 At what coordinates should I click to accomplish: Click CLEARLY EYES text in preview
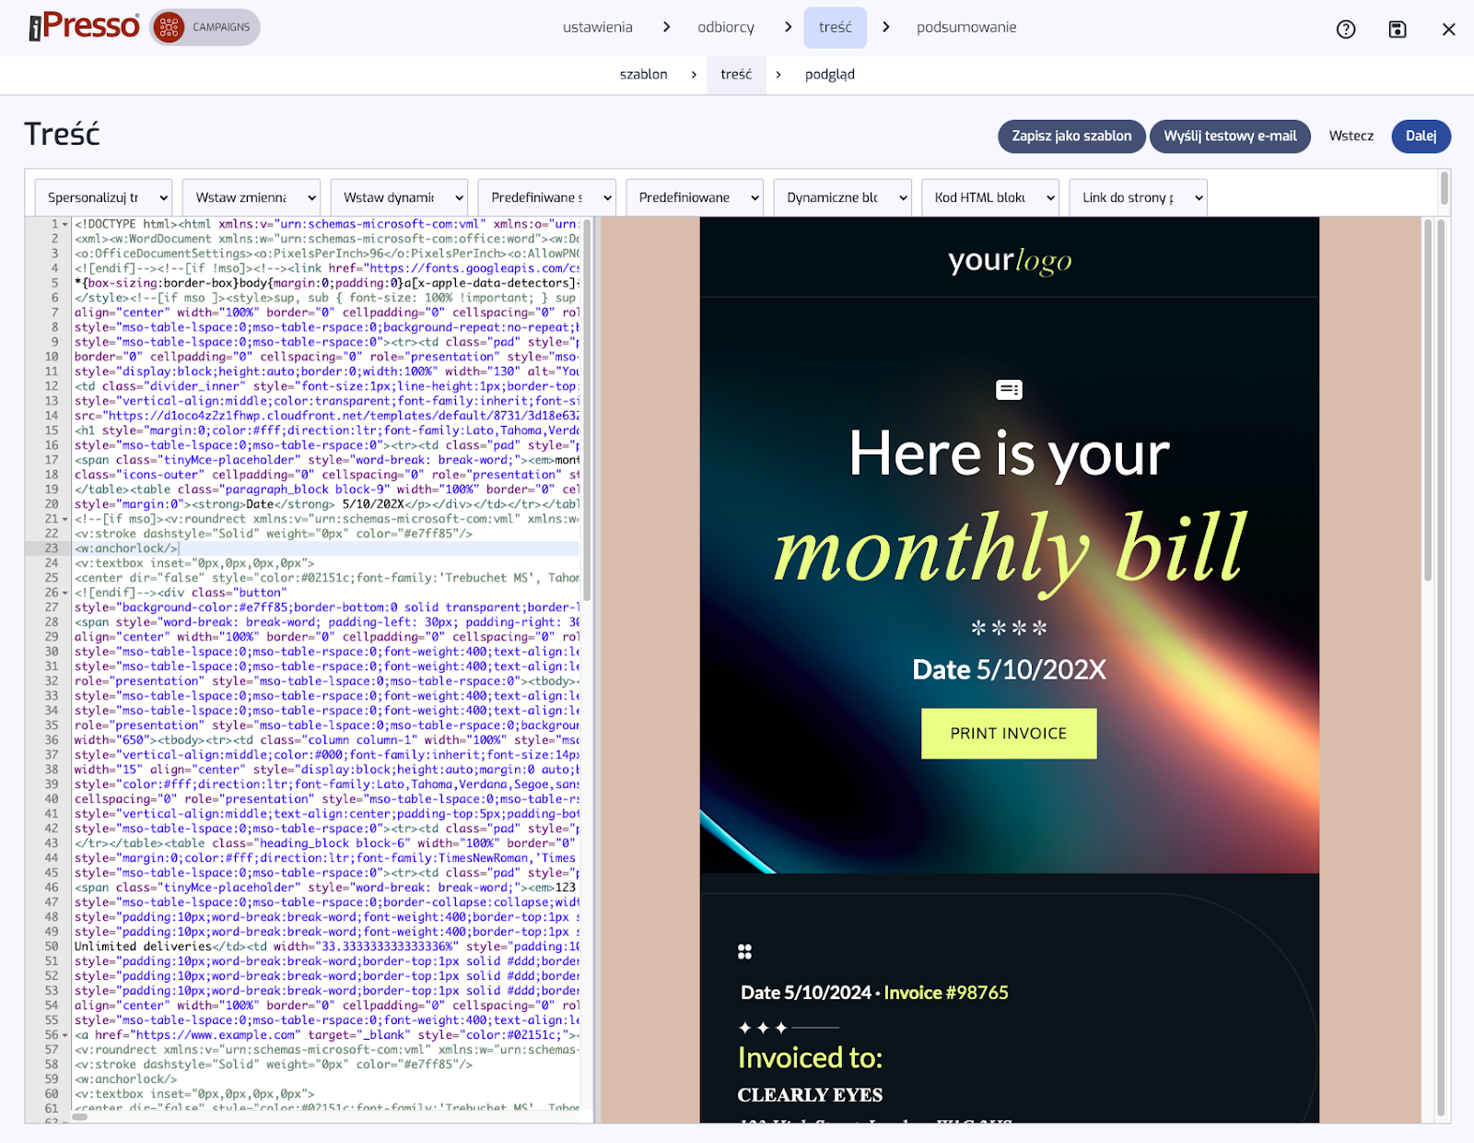(x=810, y=1095)
